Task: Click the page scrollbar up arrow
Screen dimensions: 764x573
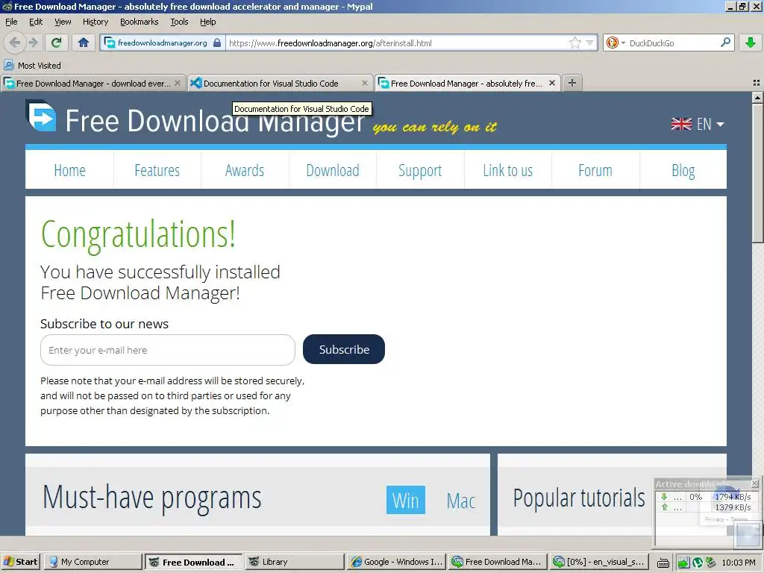Action: pos(758,98)
